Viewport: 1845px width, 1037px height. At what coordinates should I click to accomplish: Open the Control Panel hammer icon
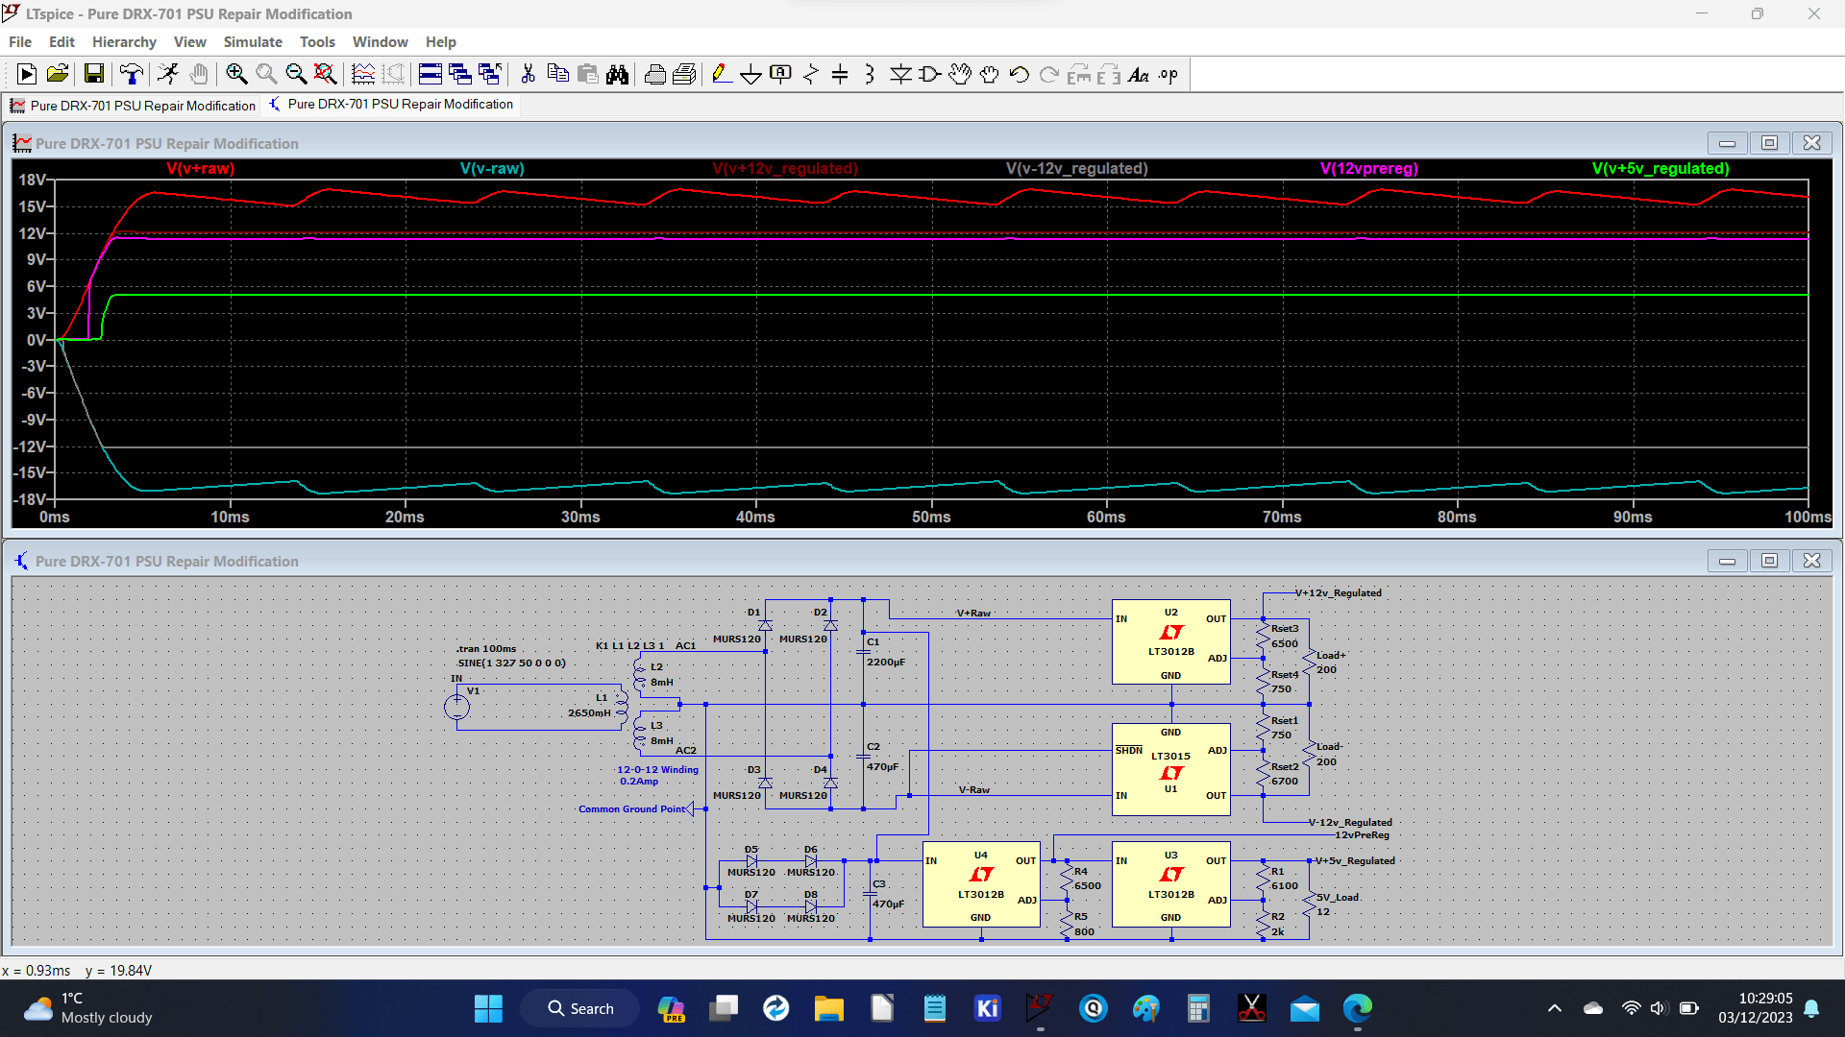[x=132, y=74]
